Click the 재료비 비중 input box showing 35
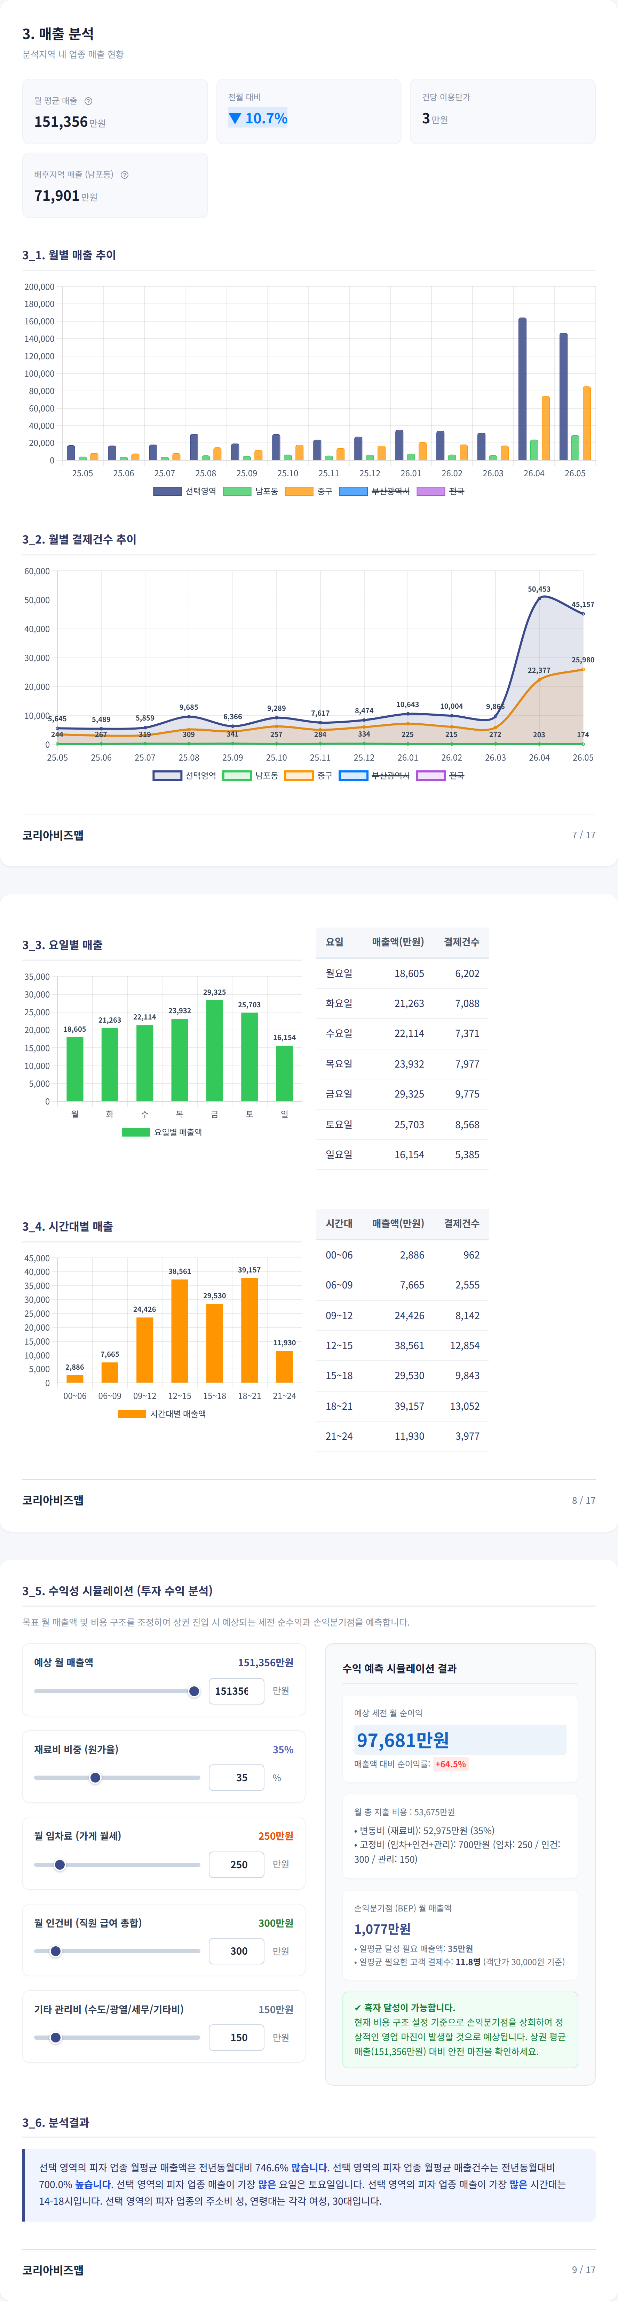The height and width of the screenshot is (2301, 618). (236, 1778)
